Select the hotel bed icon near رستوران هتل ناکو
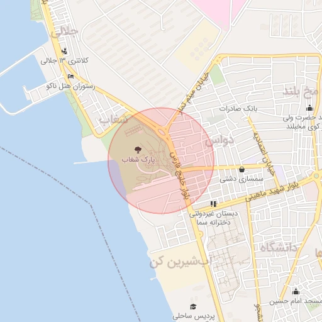The width and height of the screenshot is (322, 322). click(x=71, y=76)
